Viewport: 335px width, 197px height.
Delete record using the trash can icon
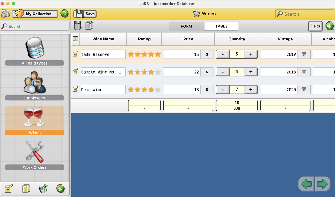78,26
